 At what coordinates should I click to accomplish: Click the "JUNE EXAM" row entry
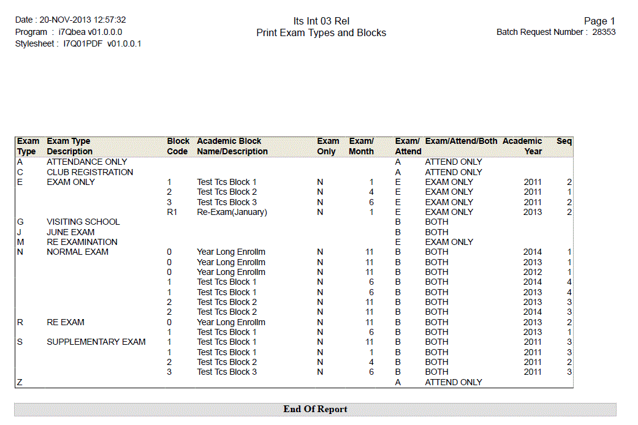[x=70, y=232]
